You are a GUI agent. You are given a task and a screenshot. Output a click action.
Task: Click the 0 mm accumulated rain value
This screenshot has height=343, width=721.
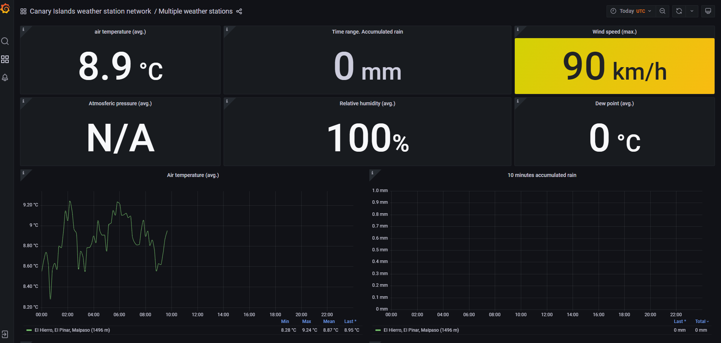click(x=367, y=67)
